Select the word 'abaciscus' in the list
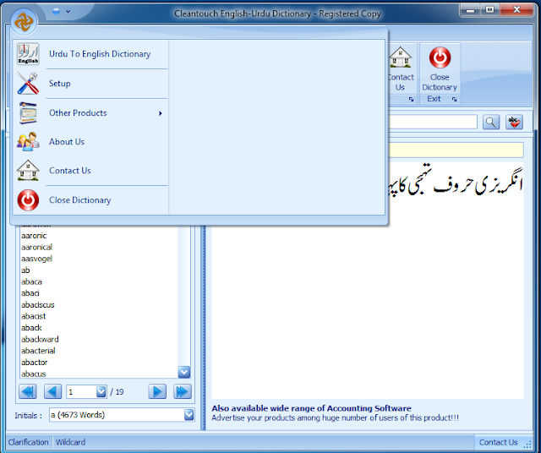 [x=37, y=304]
